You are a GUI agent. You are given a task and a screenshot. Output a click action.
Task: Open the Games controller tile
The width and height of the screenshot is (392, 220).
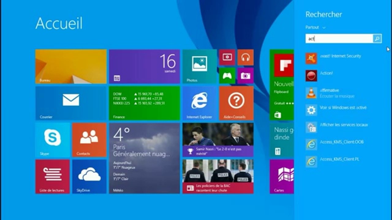pyautogui.click(x=227, y=76)
